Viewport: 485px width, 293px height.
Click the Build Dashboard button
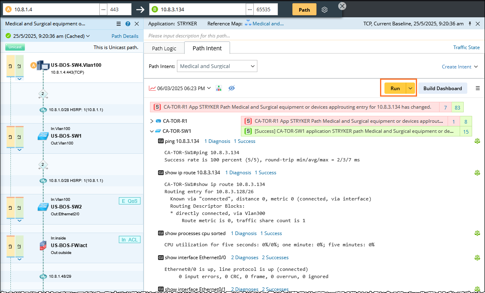point(442,88)
